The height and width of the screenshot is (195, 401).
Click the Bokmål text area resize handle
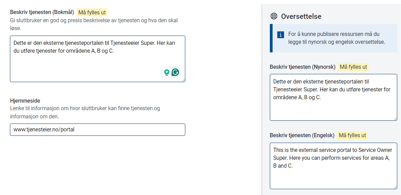pyautogui.click(x=183, y=80)
